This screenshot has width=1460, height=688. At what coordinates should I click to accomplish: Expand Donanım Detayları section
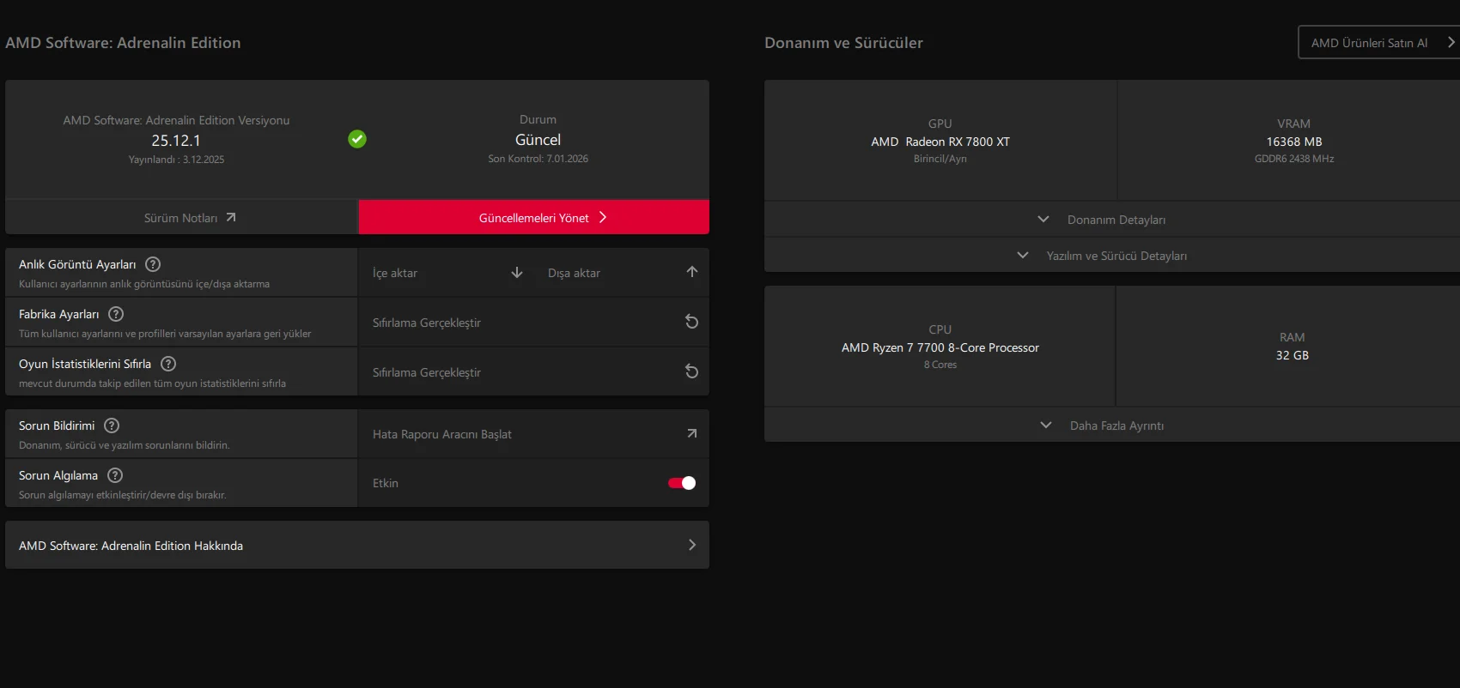1112,220
